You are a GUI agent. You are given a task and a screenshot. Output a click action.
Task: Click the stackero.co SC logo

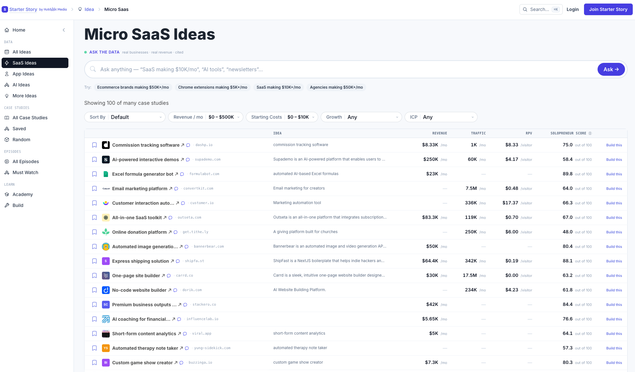(106, 305)
